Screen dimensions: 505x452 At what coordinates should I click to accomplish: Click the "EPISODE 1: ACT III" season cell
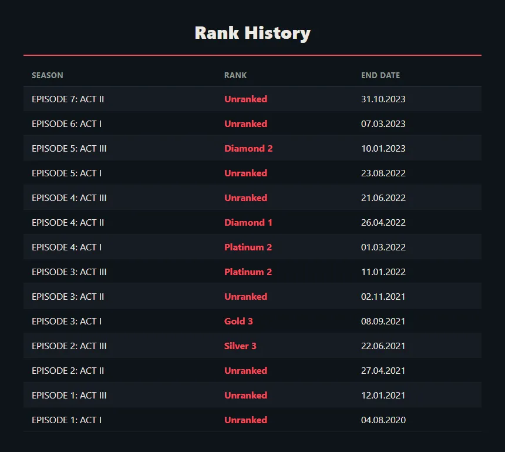[69, 396]
